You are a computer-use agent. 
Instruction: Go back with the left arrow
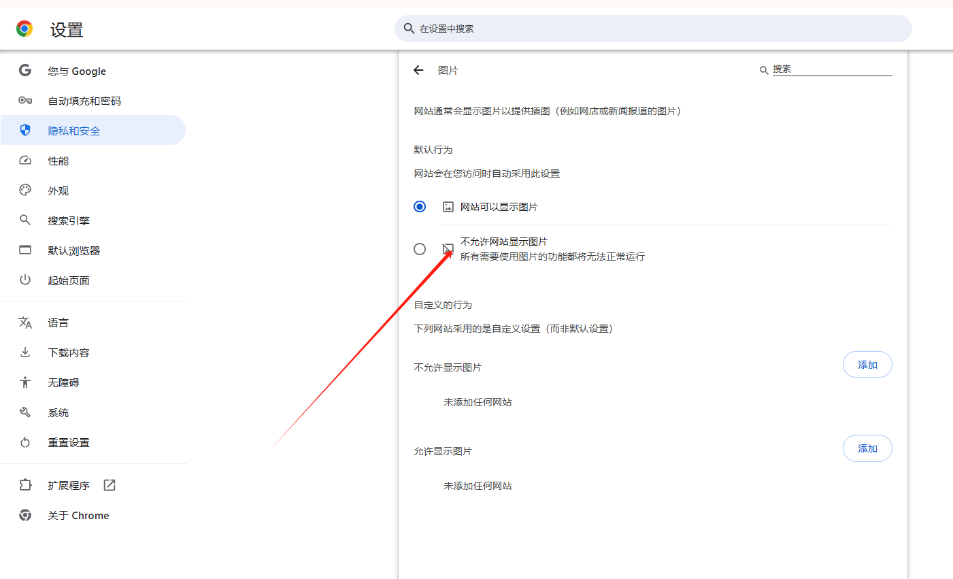418,70
